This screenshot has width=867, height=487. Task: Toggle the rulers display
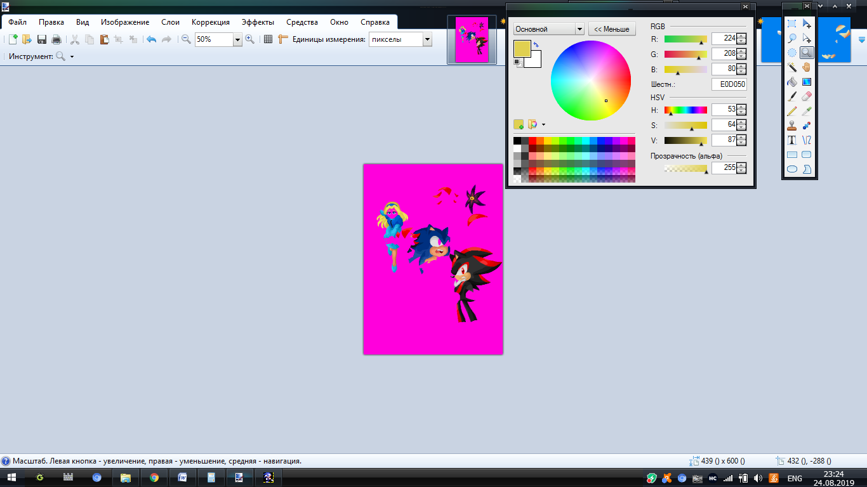pyautogui.click(x=283, y=39)
